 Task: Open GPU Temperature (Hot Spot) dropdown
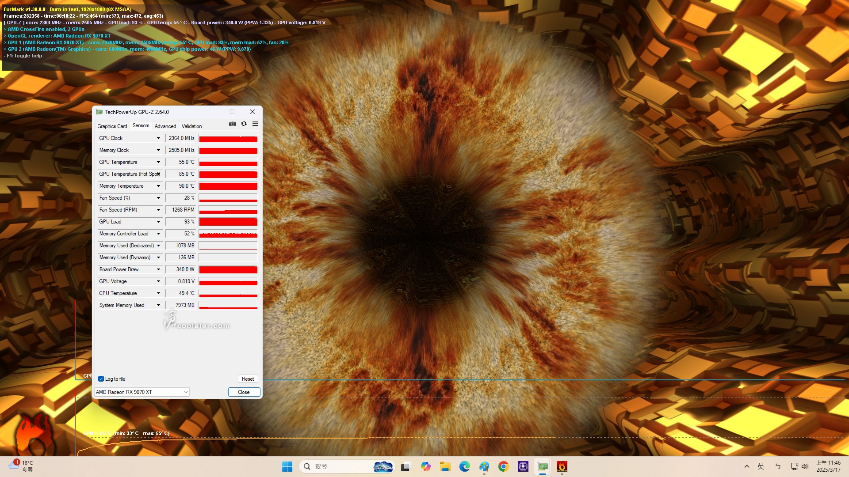(x=158, y=174)
